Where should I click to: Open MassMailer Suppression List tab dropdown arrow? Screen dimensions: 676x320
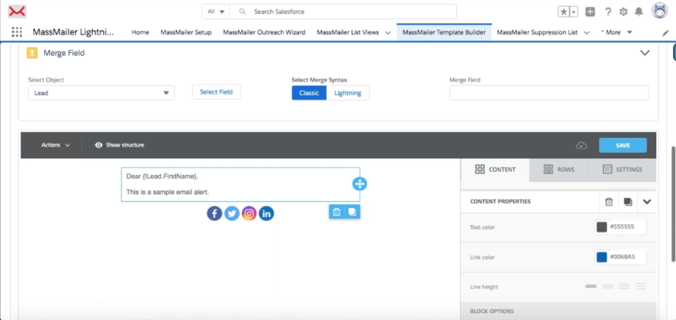tap(586, 32)
